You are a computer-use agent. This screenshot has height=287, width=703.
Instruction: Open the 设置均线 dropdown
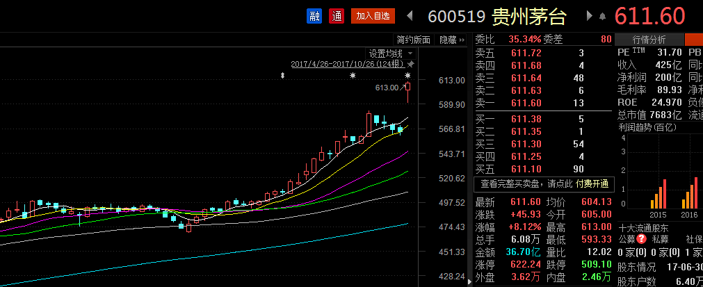click(391, 54)
